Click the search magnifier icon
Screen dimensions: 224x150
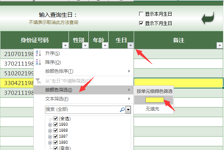(122, 110)
